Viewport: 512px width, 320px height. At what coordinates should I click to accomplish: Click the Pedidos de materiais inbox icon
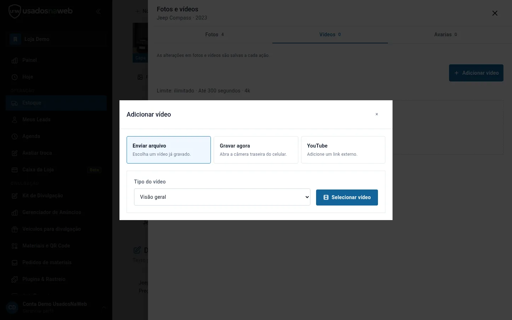tap(15, 263)
